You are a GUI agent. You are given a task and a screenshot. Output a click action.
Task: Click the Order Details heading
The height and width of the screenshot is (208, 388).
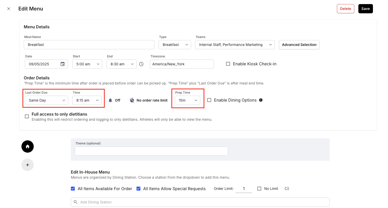click(x=37, y=78)
